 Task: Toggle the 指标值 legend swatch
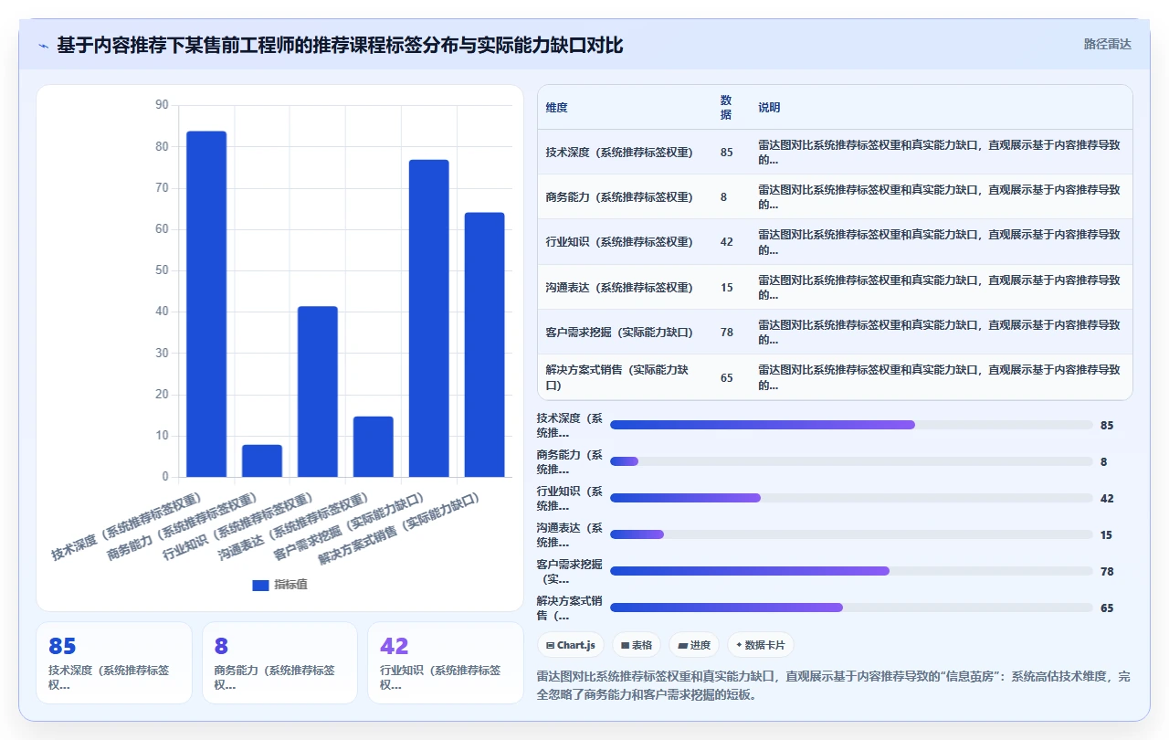point(260,585)
